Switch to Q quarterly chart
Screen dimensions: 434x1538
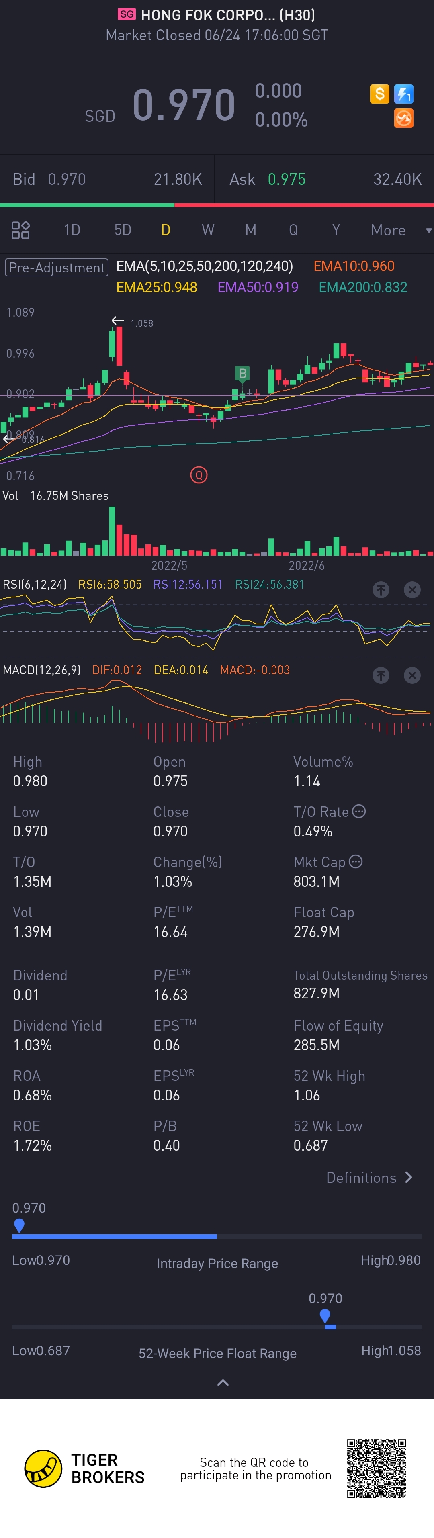point(293,230)
